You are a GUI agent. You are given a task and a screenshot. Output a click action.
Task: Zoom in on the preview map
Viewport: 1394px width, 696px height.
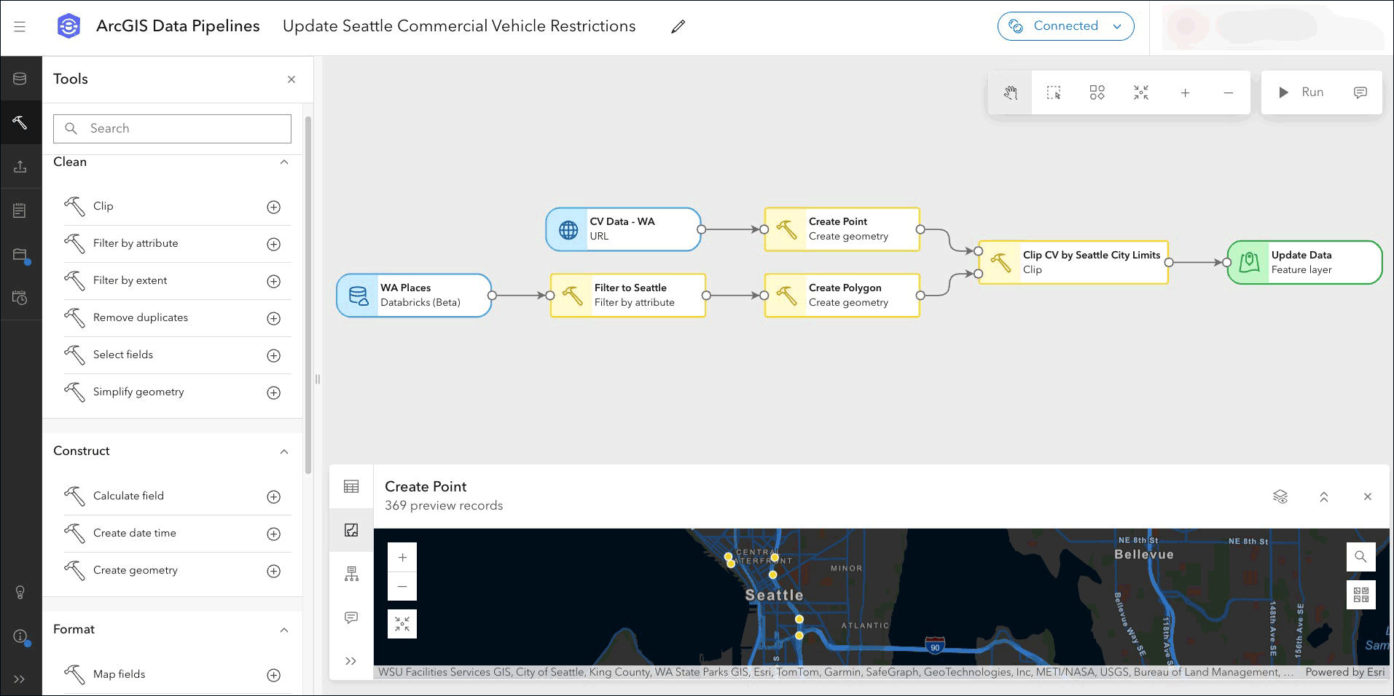[402, 558]
